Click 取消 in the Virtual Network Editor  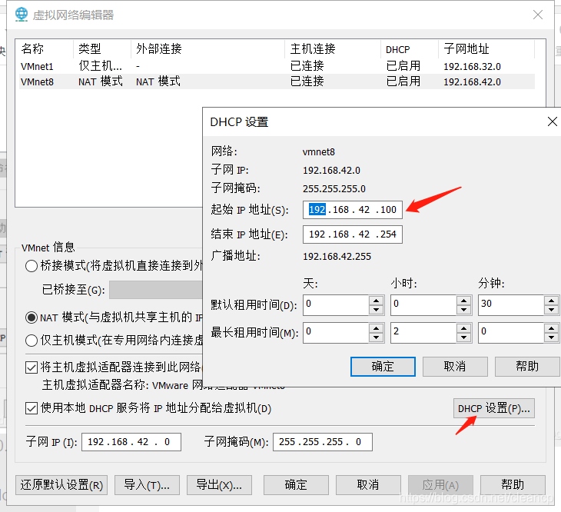pyautogui.click(x=368, y=485)
